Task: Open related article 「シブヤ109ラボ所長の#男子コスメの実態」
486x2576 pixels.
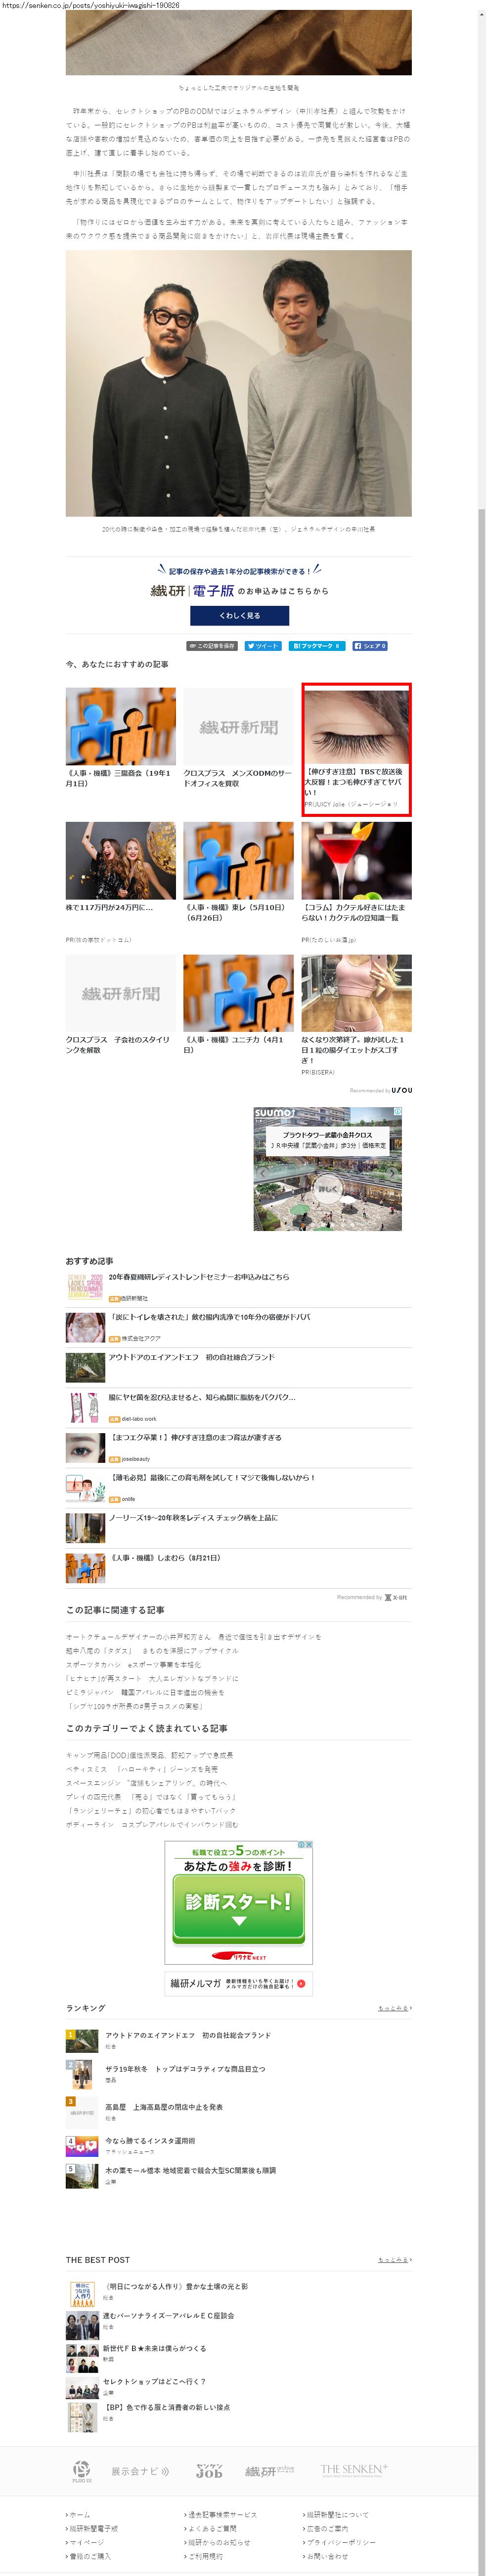Action: (x=133, y=1706)
